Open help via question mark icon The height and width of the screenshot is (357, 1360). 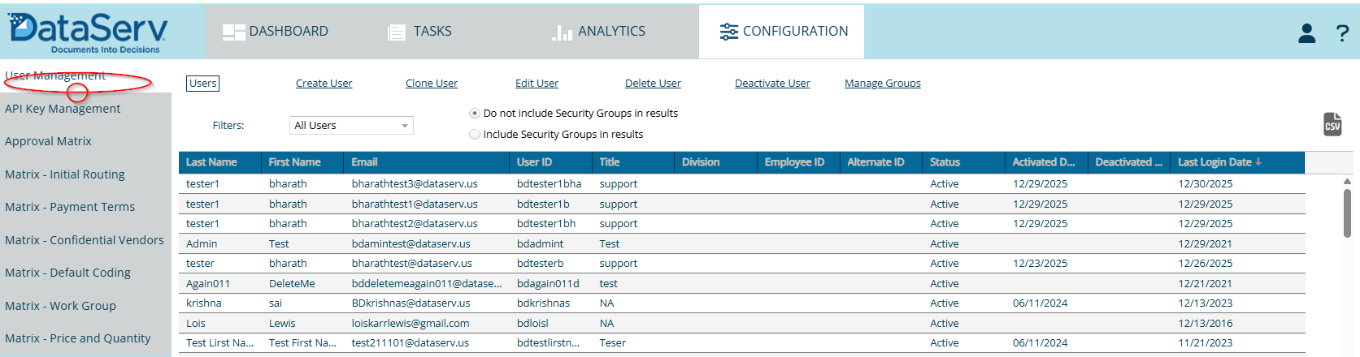(x=1342, y=33)
